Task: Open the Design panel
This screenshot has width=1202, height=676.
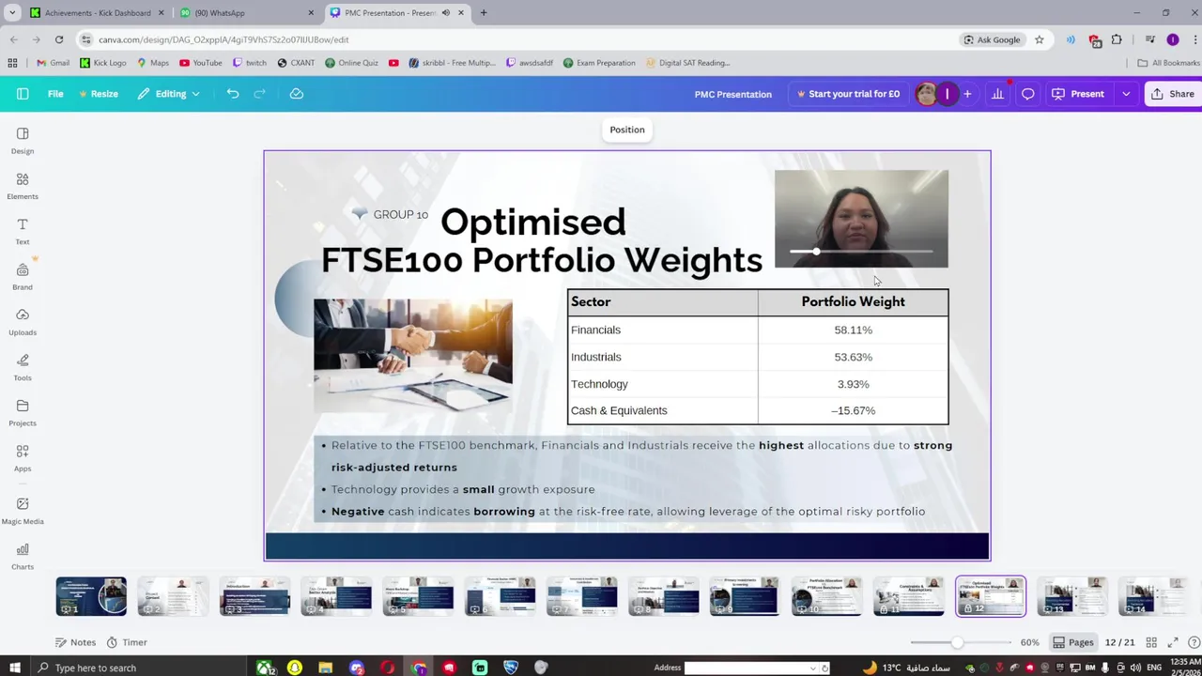Action: (x=23, y=140)
